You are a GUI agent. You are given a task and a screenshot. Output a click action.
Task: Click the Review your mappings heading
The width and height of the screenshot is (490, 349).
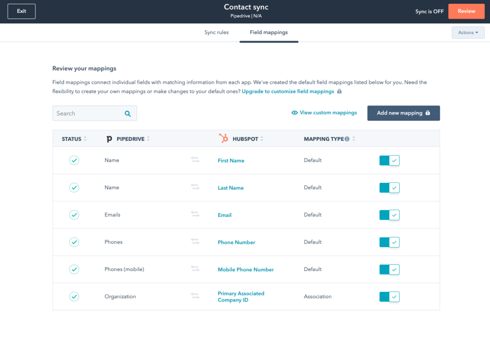pyautogui.click(x=84, y=68)
